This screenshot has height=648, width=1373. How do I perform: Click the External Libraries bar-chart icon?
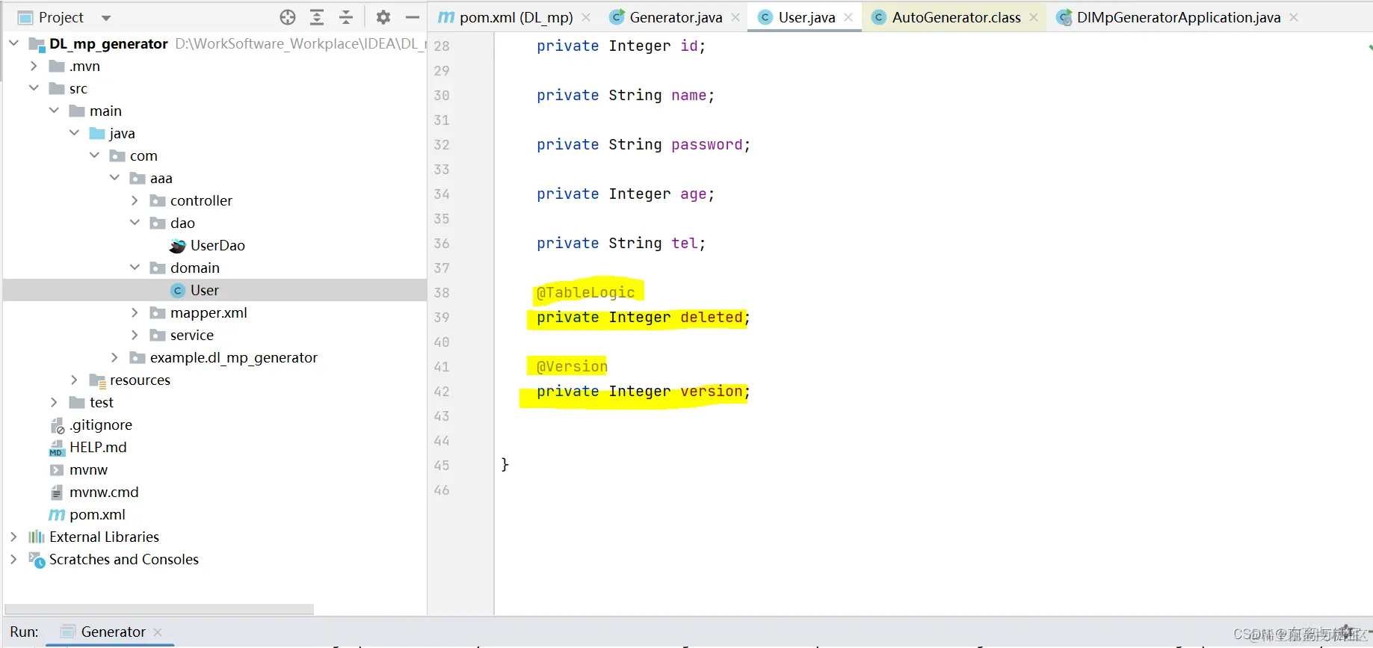pos(37,537)
